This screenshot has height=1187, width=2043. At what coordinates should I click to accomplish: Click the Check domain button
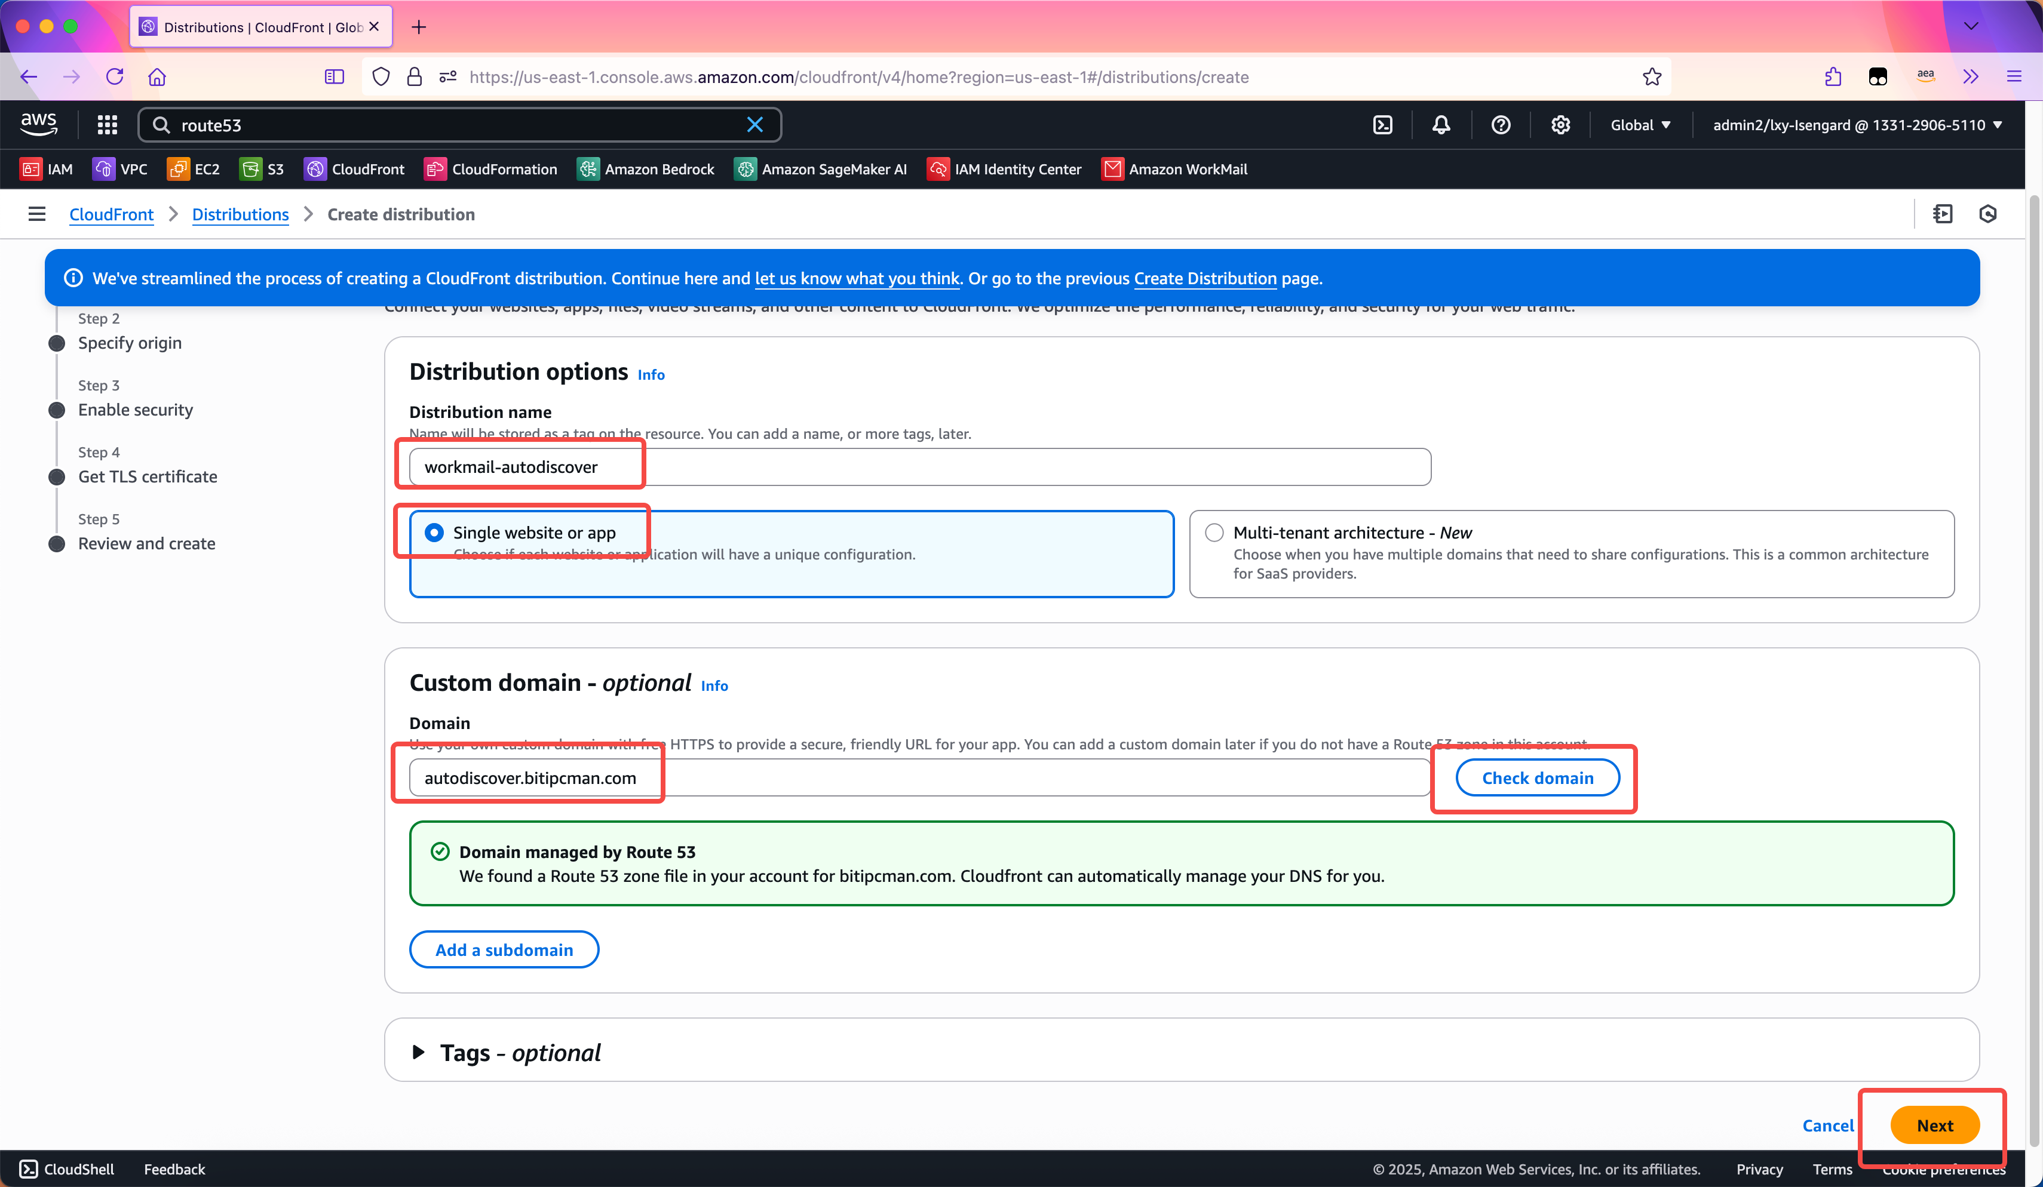(x=1537, y=778)
